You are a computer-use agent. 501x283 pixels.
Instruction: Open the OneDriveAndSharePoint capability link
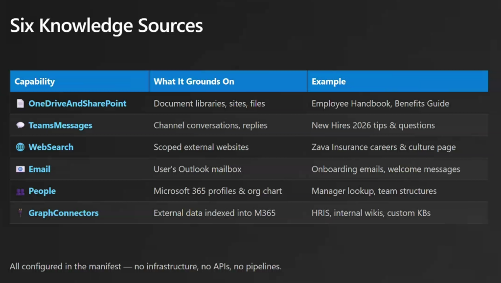77,104
